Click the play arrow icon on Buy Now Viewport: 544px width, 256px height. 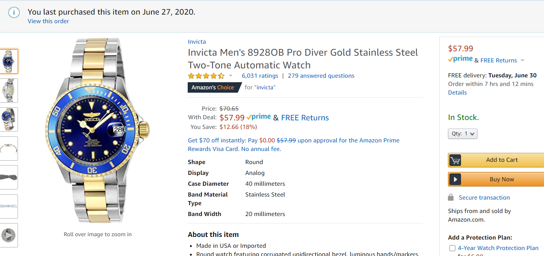[455, 179]
